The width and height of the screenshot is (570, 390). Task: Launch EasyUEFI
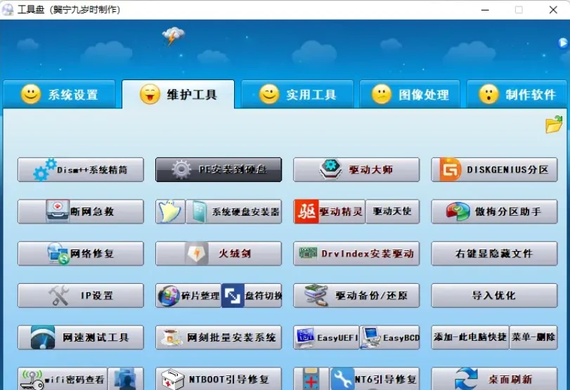(x=326, y=338)
